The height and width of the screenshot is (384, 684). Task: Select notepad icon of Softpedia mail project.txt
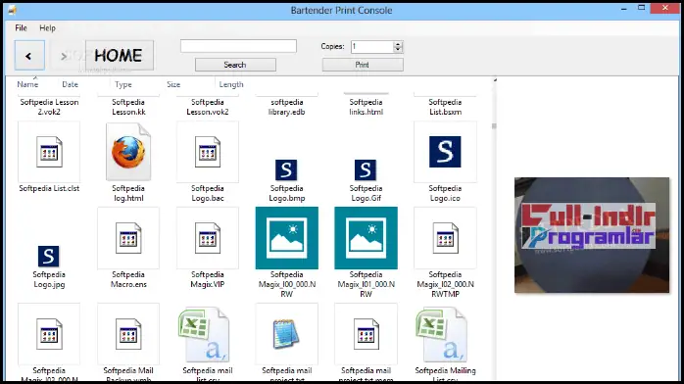(x=286, y=334)
